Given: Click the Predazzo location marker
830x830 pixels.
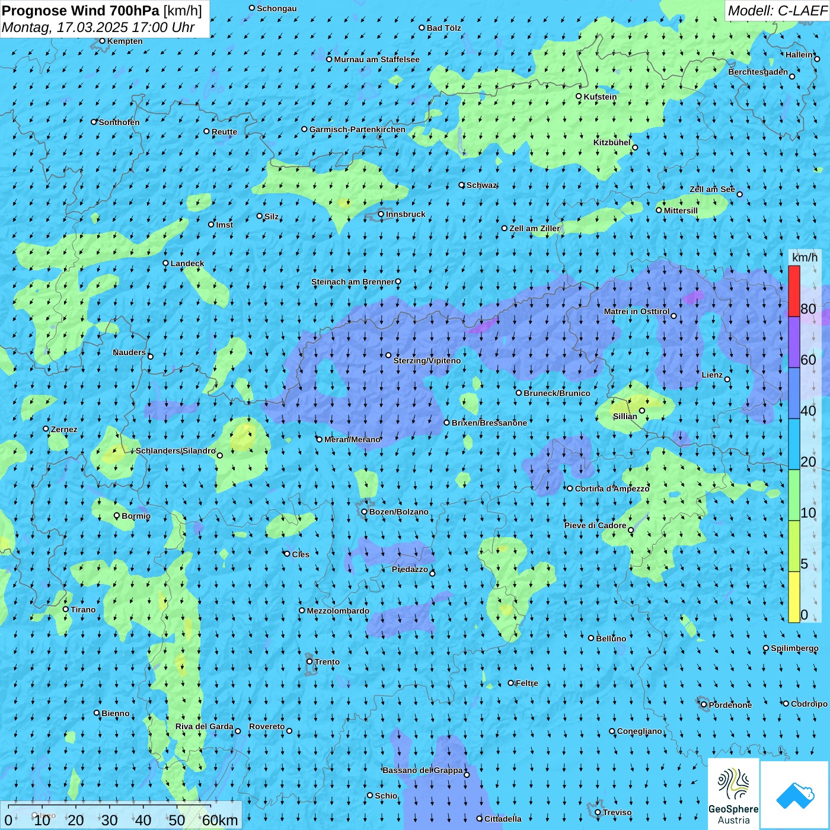Looking at the screenshot, I should (x=432, y=573).
